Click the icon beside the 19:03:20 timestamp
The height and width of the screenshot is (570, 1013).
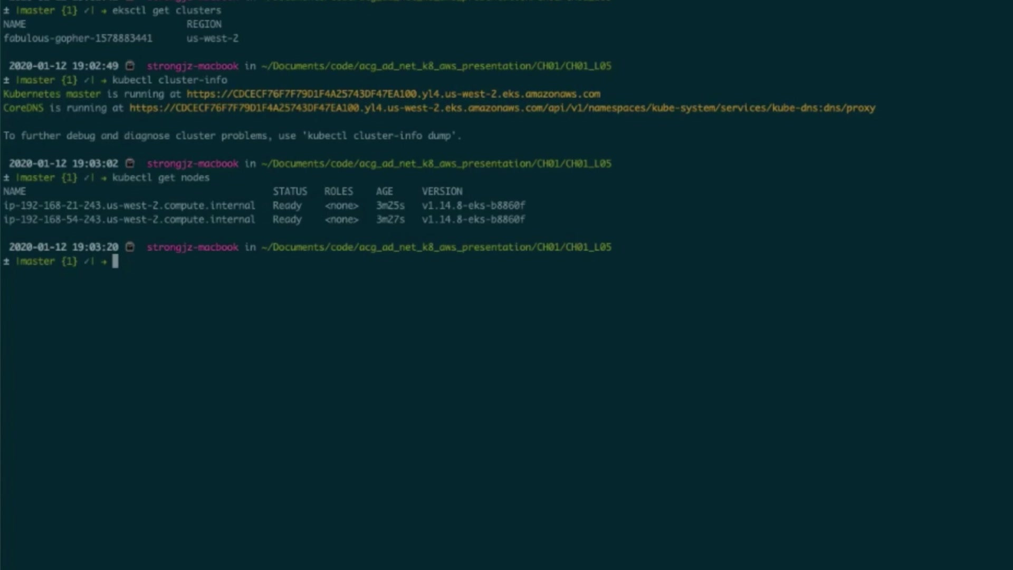point(130,247)
